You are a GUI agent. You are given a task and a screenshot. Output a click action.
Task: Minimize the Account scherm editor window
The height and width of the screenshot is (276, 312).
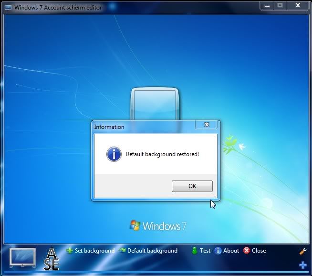pos(267,6)
